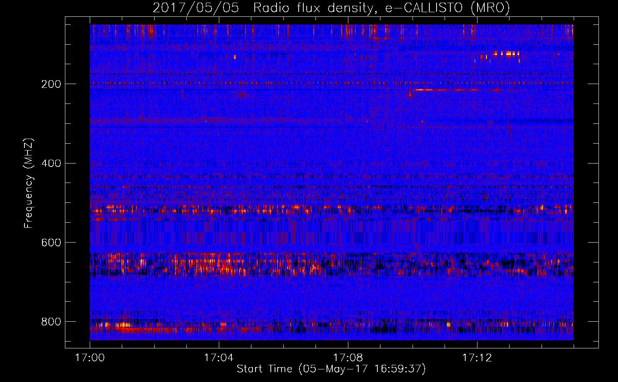This screenshot has width=618, height=382.
Task: Click the date 2017/05/05 in the title
Action: (196, 8)
